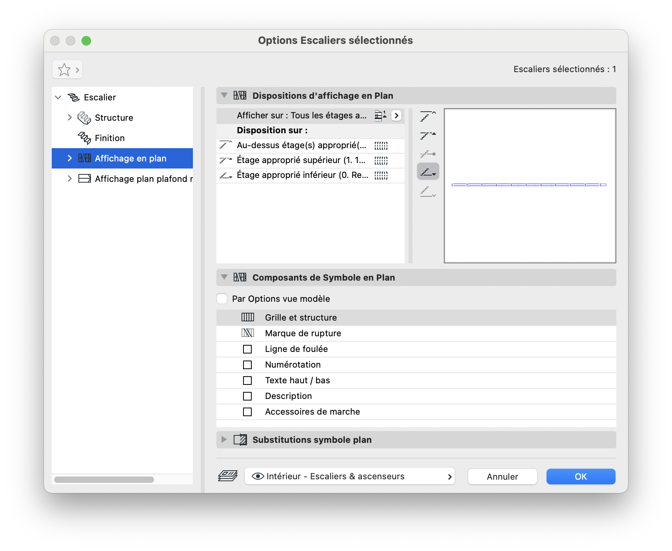
Task: Select Affichage plan plafond page
Action: [x=144, y=179]
